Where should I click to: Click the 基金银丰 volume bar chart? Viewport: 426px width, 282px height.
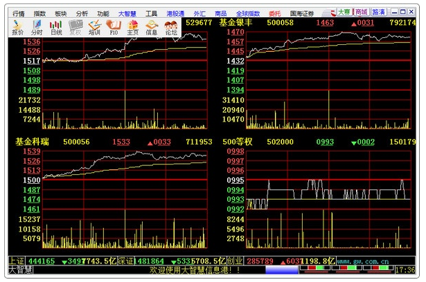tap(328, 109)
